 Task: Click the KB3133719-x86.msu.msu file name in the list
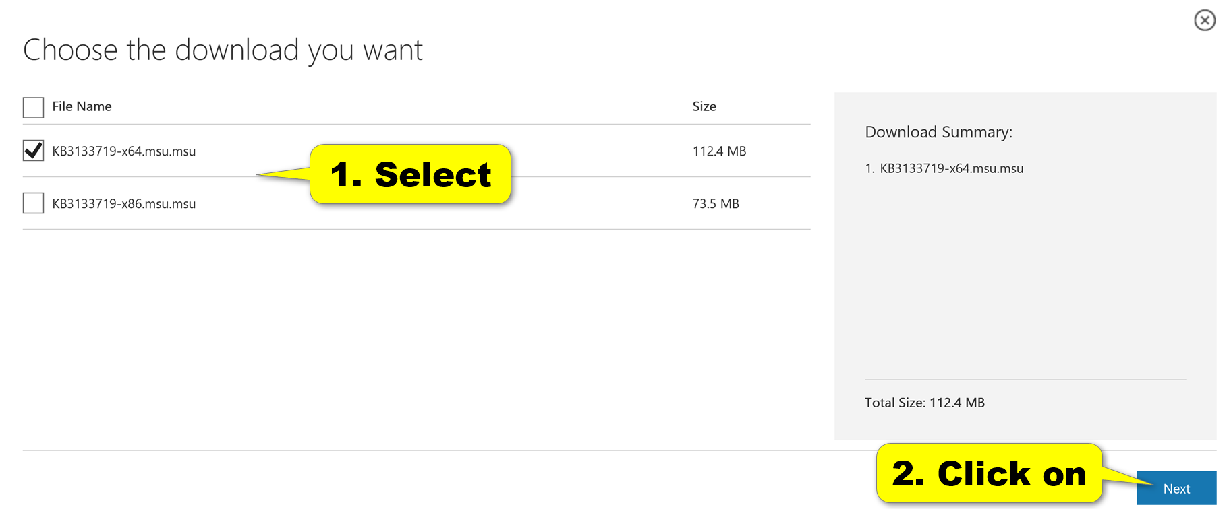pos(124,203)
